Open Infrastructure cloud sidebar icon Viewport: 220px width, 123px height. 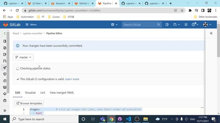click(x=4, y=94)
